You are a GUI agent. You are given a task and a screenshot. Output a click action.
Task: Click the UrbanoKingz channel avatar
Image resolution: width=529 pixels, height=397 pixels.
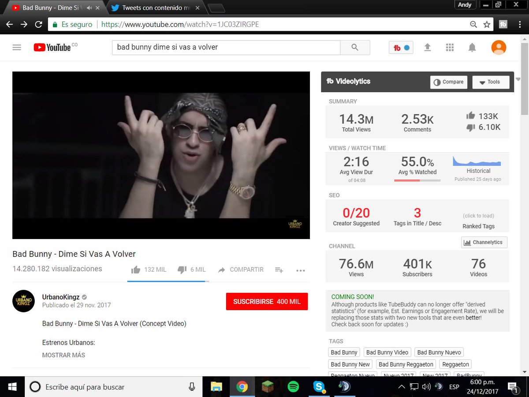[23, 301]
